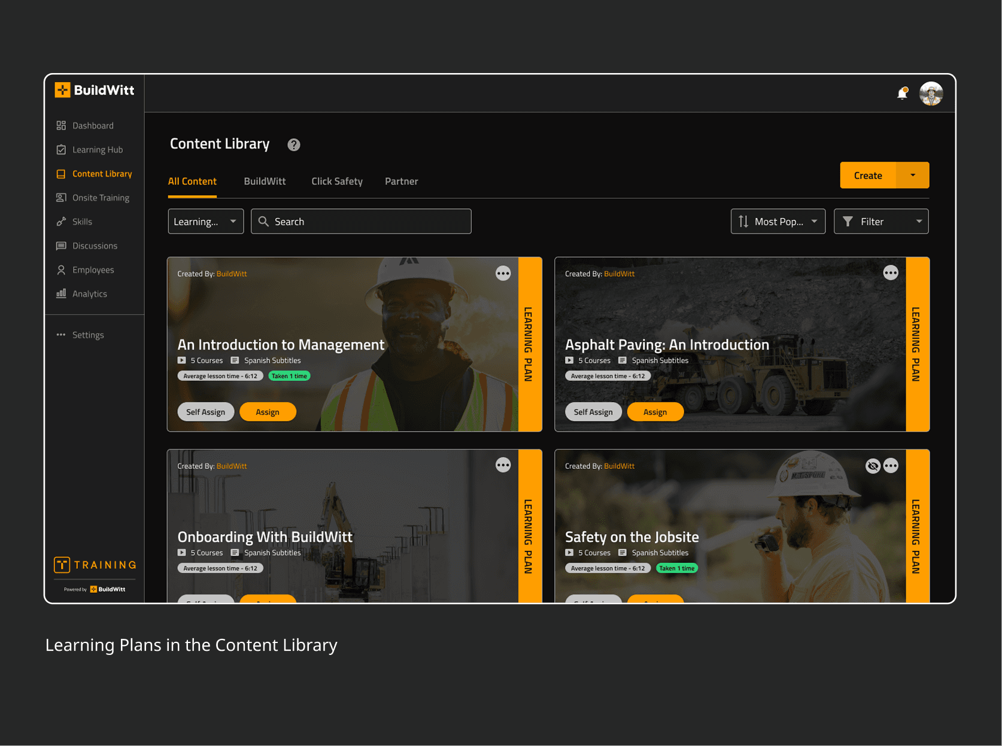The image size is (1002, 746).
Task: Open Discussions from sidebar
Action: click(x=94, y=245)
